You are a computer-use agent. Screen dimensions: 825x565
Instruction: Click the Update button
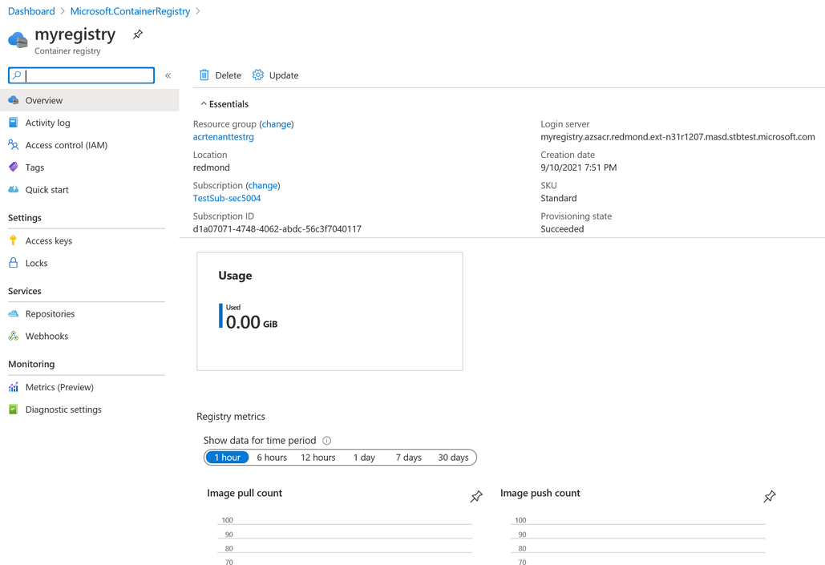tap(276, 75)
